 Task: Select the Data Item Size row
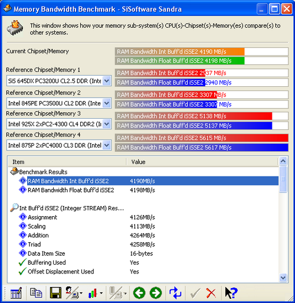143,253
